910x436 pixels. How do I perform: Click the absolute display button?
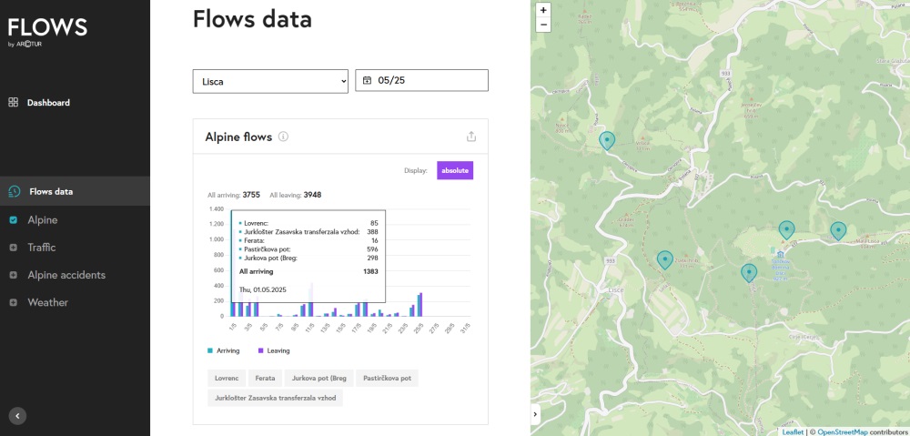point(454,170)
